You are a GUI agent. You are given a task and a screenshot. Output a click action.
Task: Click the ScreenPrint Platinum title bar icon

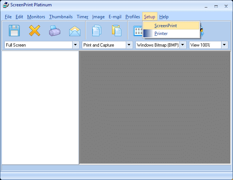(6, 5)
